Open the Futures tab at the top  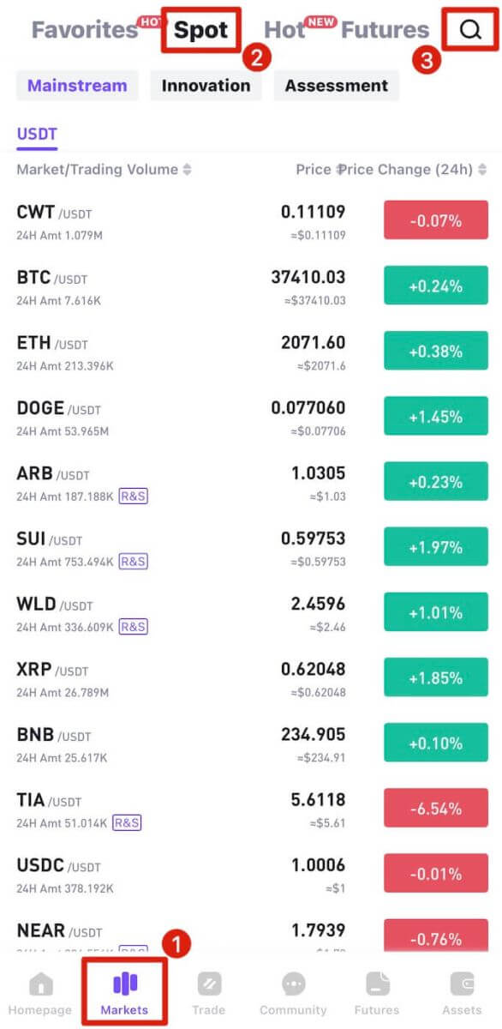[385, 29]
